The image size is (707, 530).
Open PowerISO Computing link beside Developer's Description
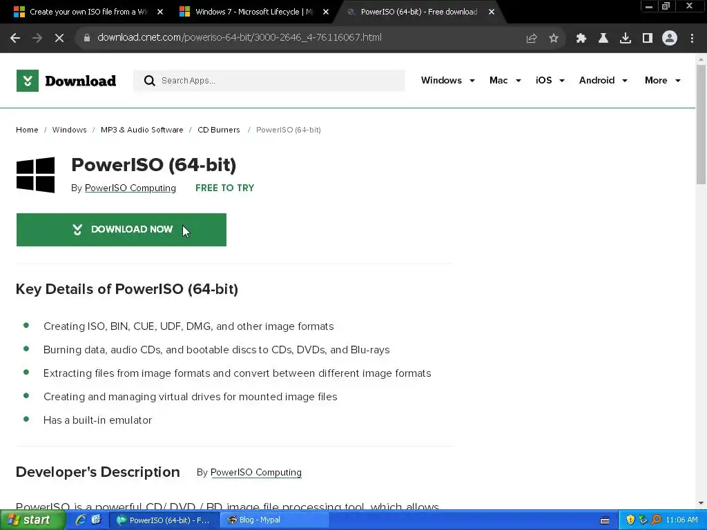(256, 472)
